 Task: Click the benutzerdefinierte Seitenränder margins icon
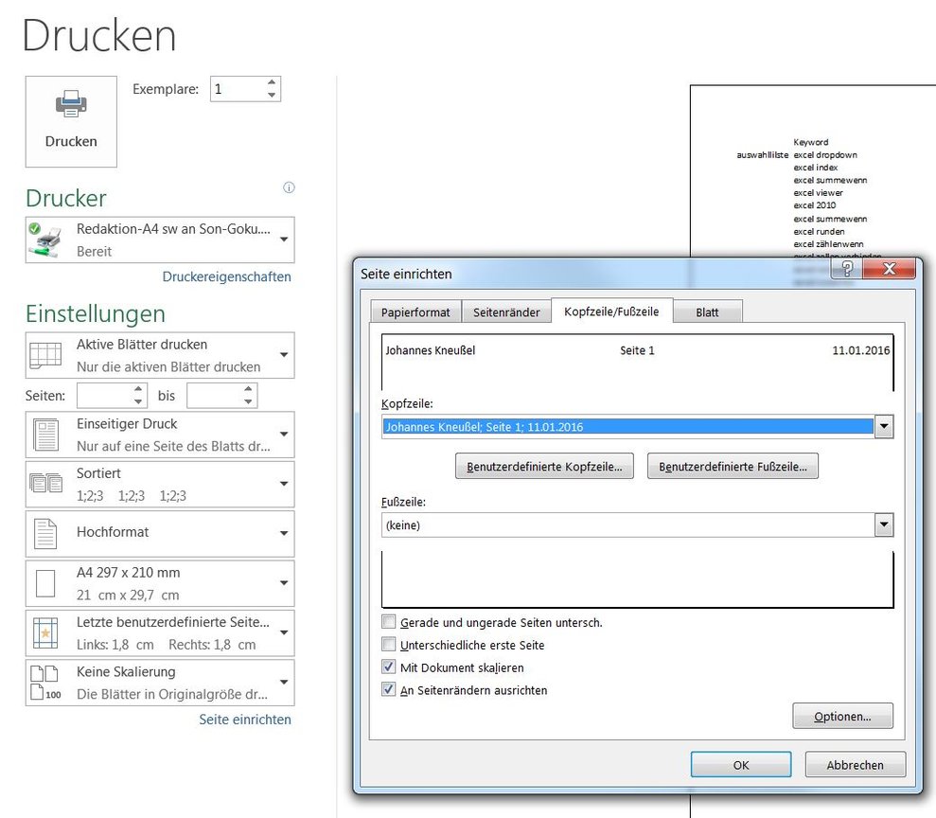[x=44, y=633]
